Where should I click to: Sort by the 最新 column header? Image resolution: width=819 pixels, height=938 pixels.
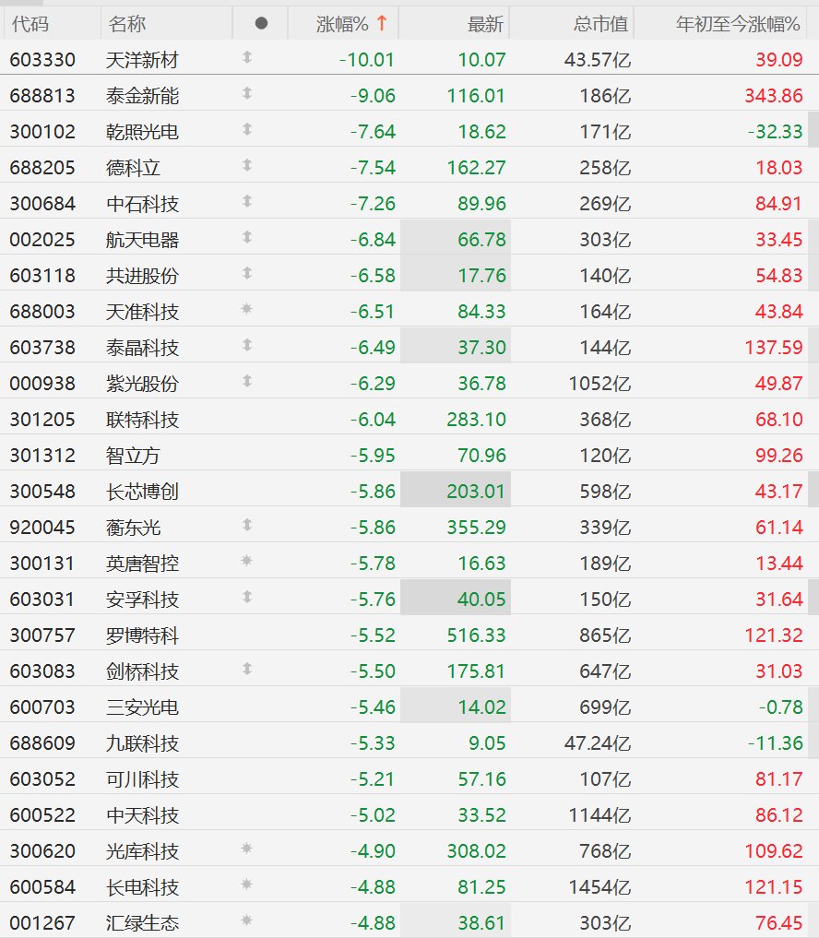click(x=485, y=24)
